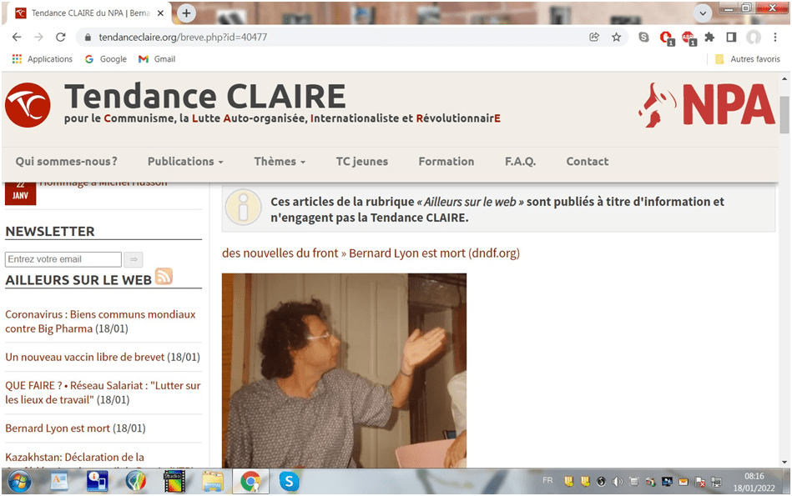Open the Skype extension
The height and width of the screenshot is (496, 792).
click(x=643, y=37)
